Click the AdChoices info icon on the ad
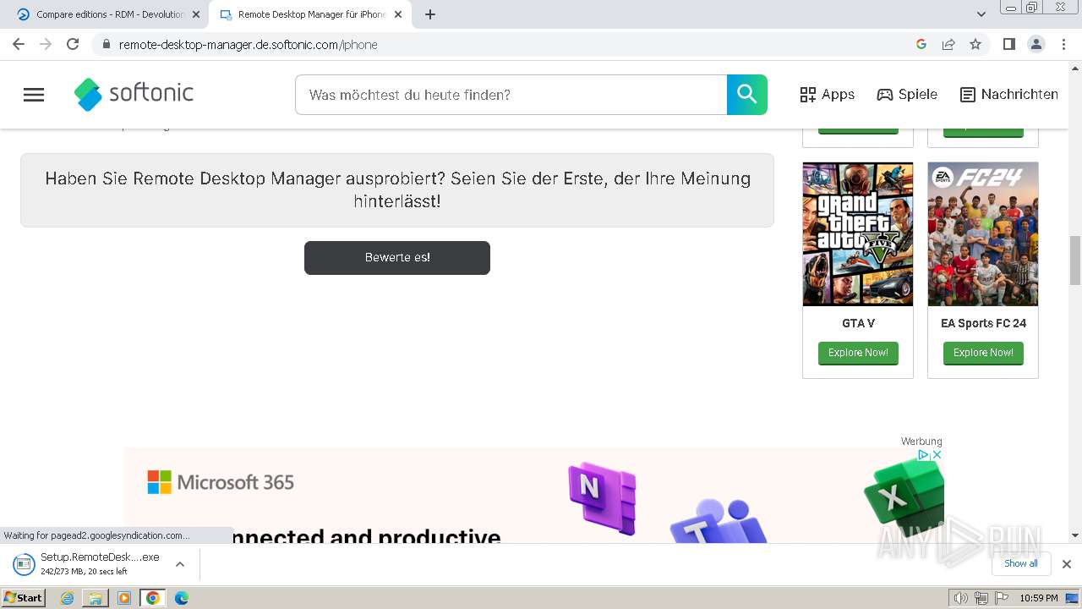 [924, 455]
